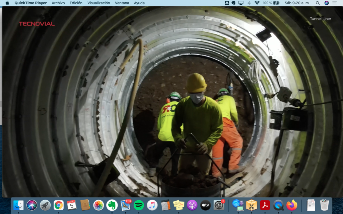Image resolution: width=343 pixels, height=214 pixels.
Task: Open the document stack in the Dock
Action: pos(311,205)
